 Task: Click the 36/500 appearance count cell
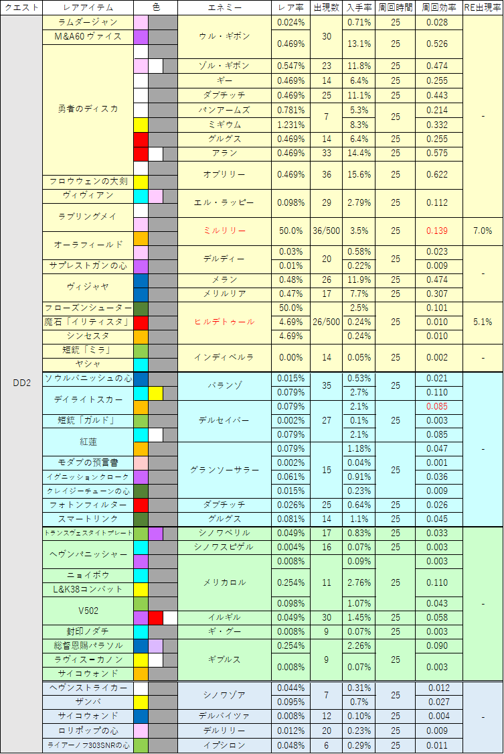coord(327,231)
